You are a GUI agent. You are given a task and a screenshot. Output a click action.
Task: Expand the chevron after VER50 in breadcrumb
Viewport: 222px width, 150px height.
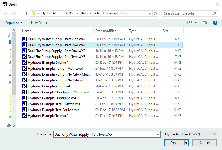click(x=77, y=13)
